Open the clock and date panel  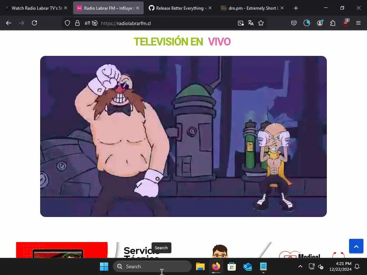[340, 266]
